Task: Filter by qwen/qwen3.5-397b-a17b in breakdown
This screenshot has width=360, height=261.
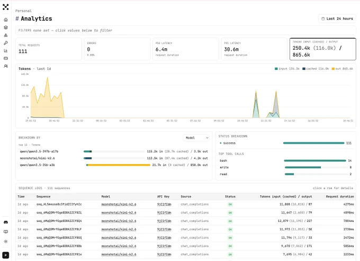Action: click(39, 151)
